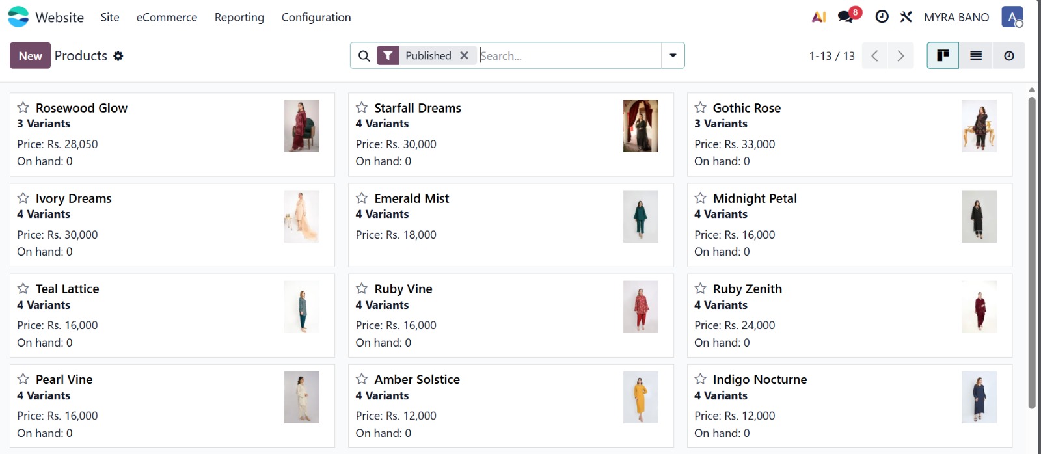
Task: Switch to Activity view
Action: point(1008,56)
